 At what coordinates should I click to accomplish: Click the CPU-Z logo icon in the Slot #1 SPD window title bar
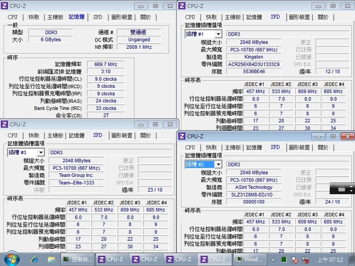182,6
